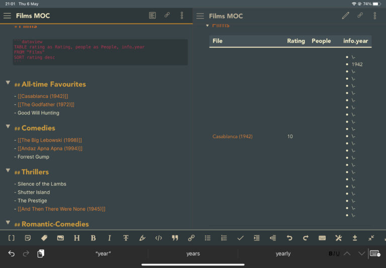Sort table by the Rating column header

click(296, 41)
